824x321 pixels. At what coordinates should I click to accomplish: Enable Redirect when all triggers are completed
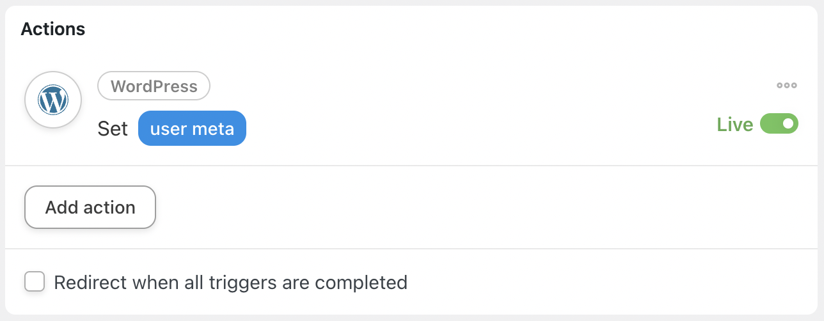point(35,282)
